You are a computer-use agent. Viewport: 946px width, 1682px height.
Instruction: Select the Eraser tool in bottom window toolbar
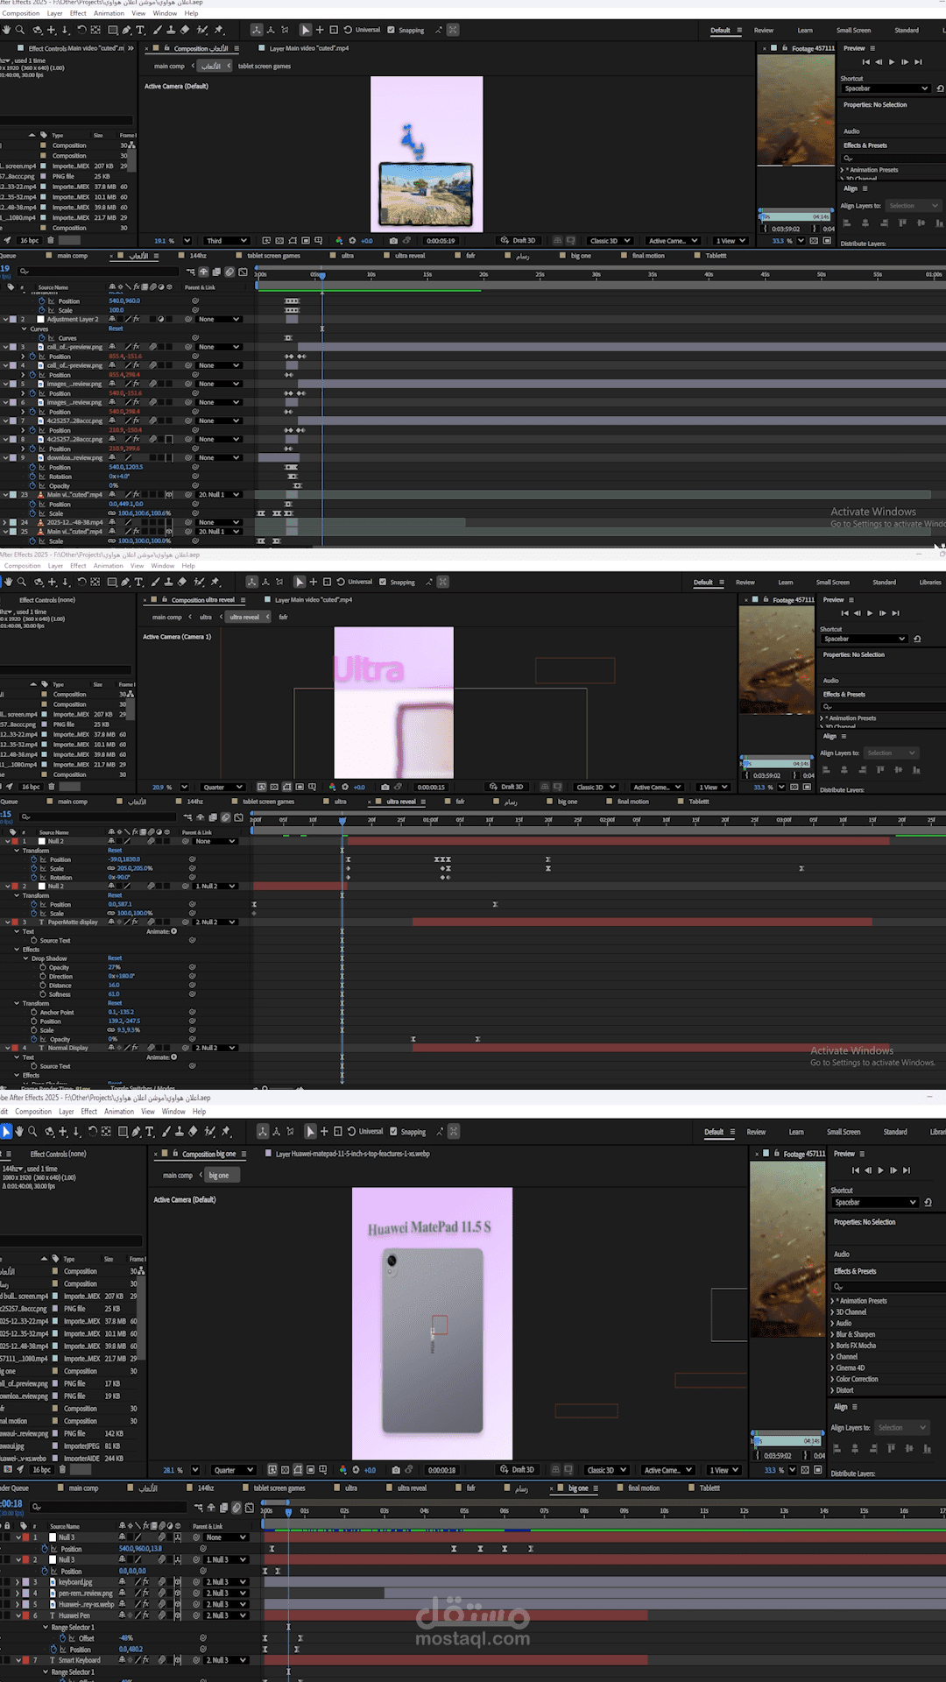tap(194, 1131)
